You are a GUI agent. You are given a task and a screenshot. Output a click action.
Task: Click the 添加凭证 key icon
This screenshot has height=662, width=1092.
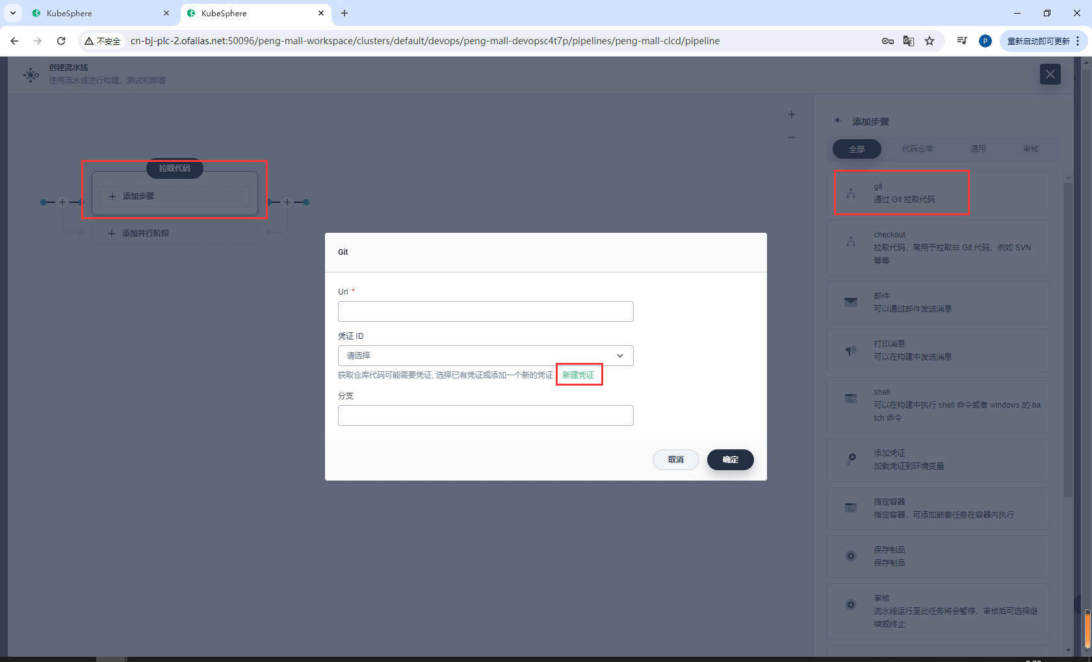pyautogui.click(x=851, y=459)
